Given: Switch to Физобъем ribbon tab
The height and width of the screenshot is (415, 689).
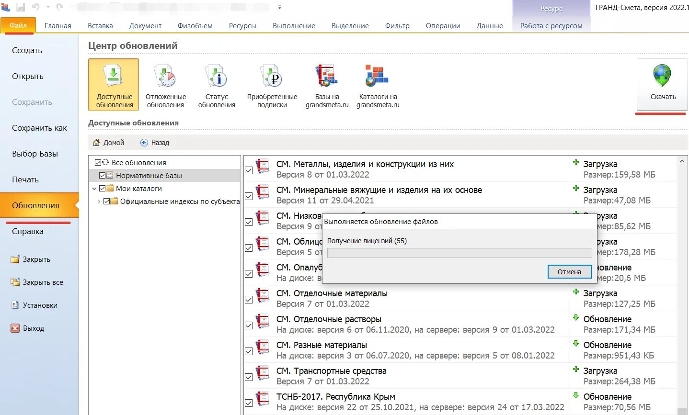Looking at the screenshot, I should click(x=195, y=26).
